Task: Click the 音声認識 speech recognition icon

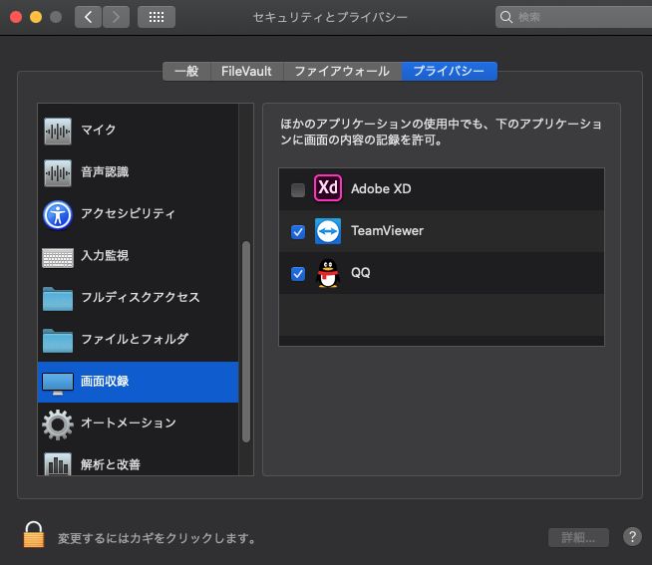Action: point(58,173)
